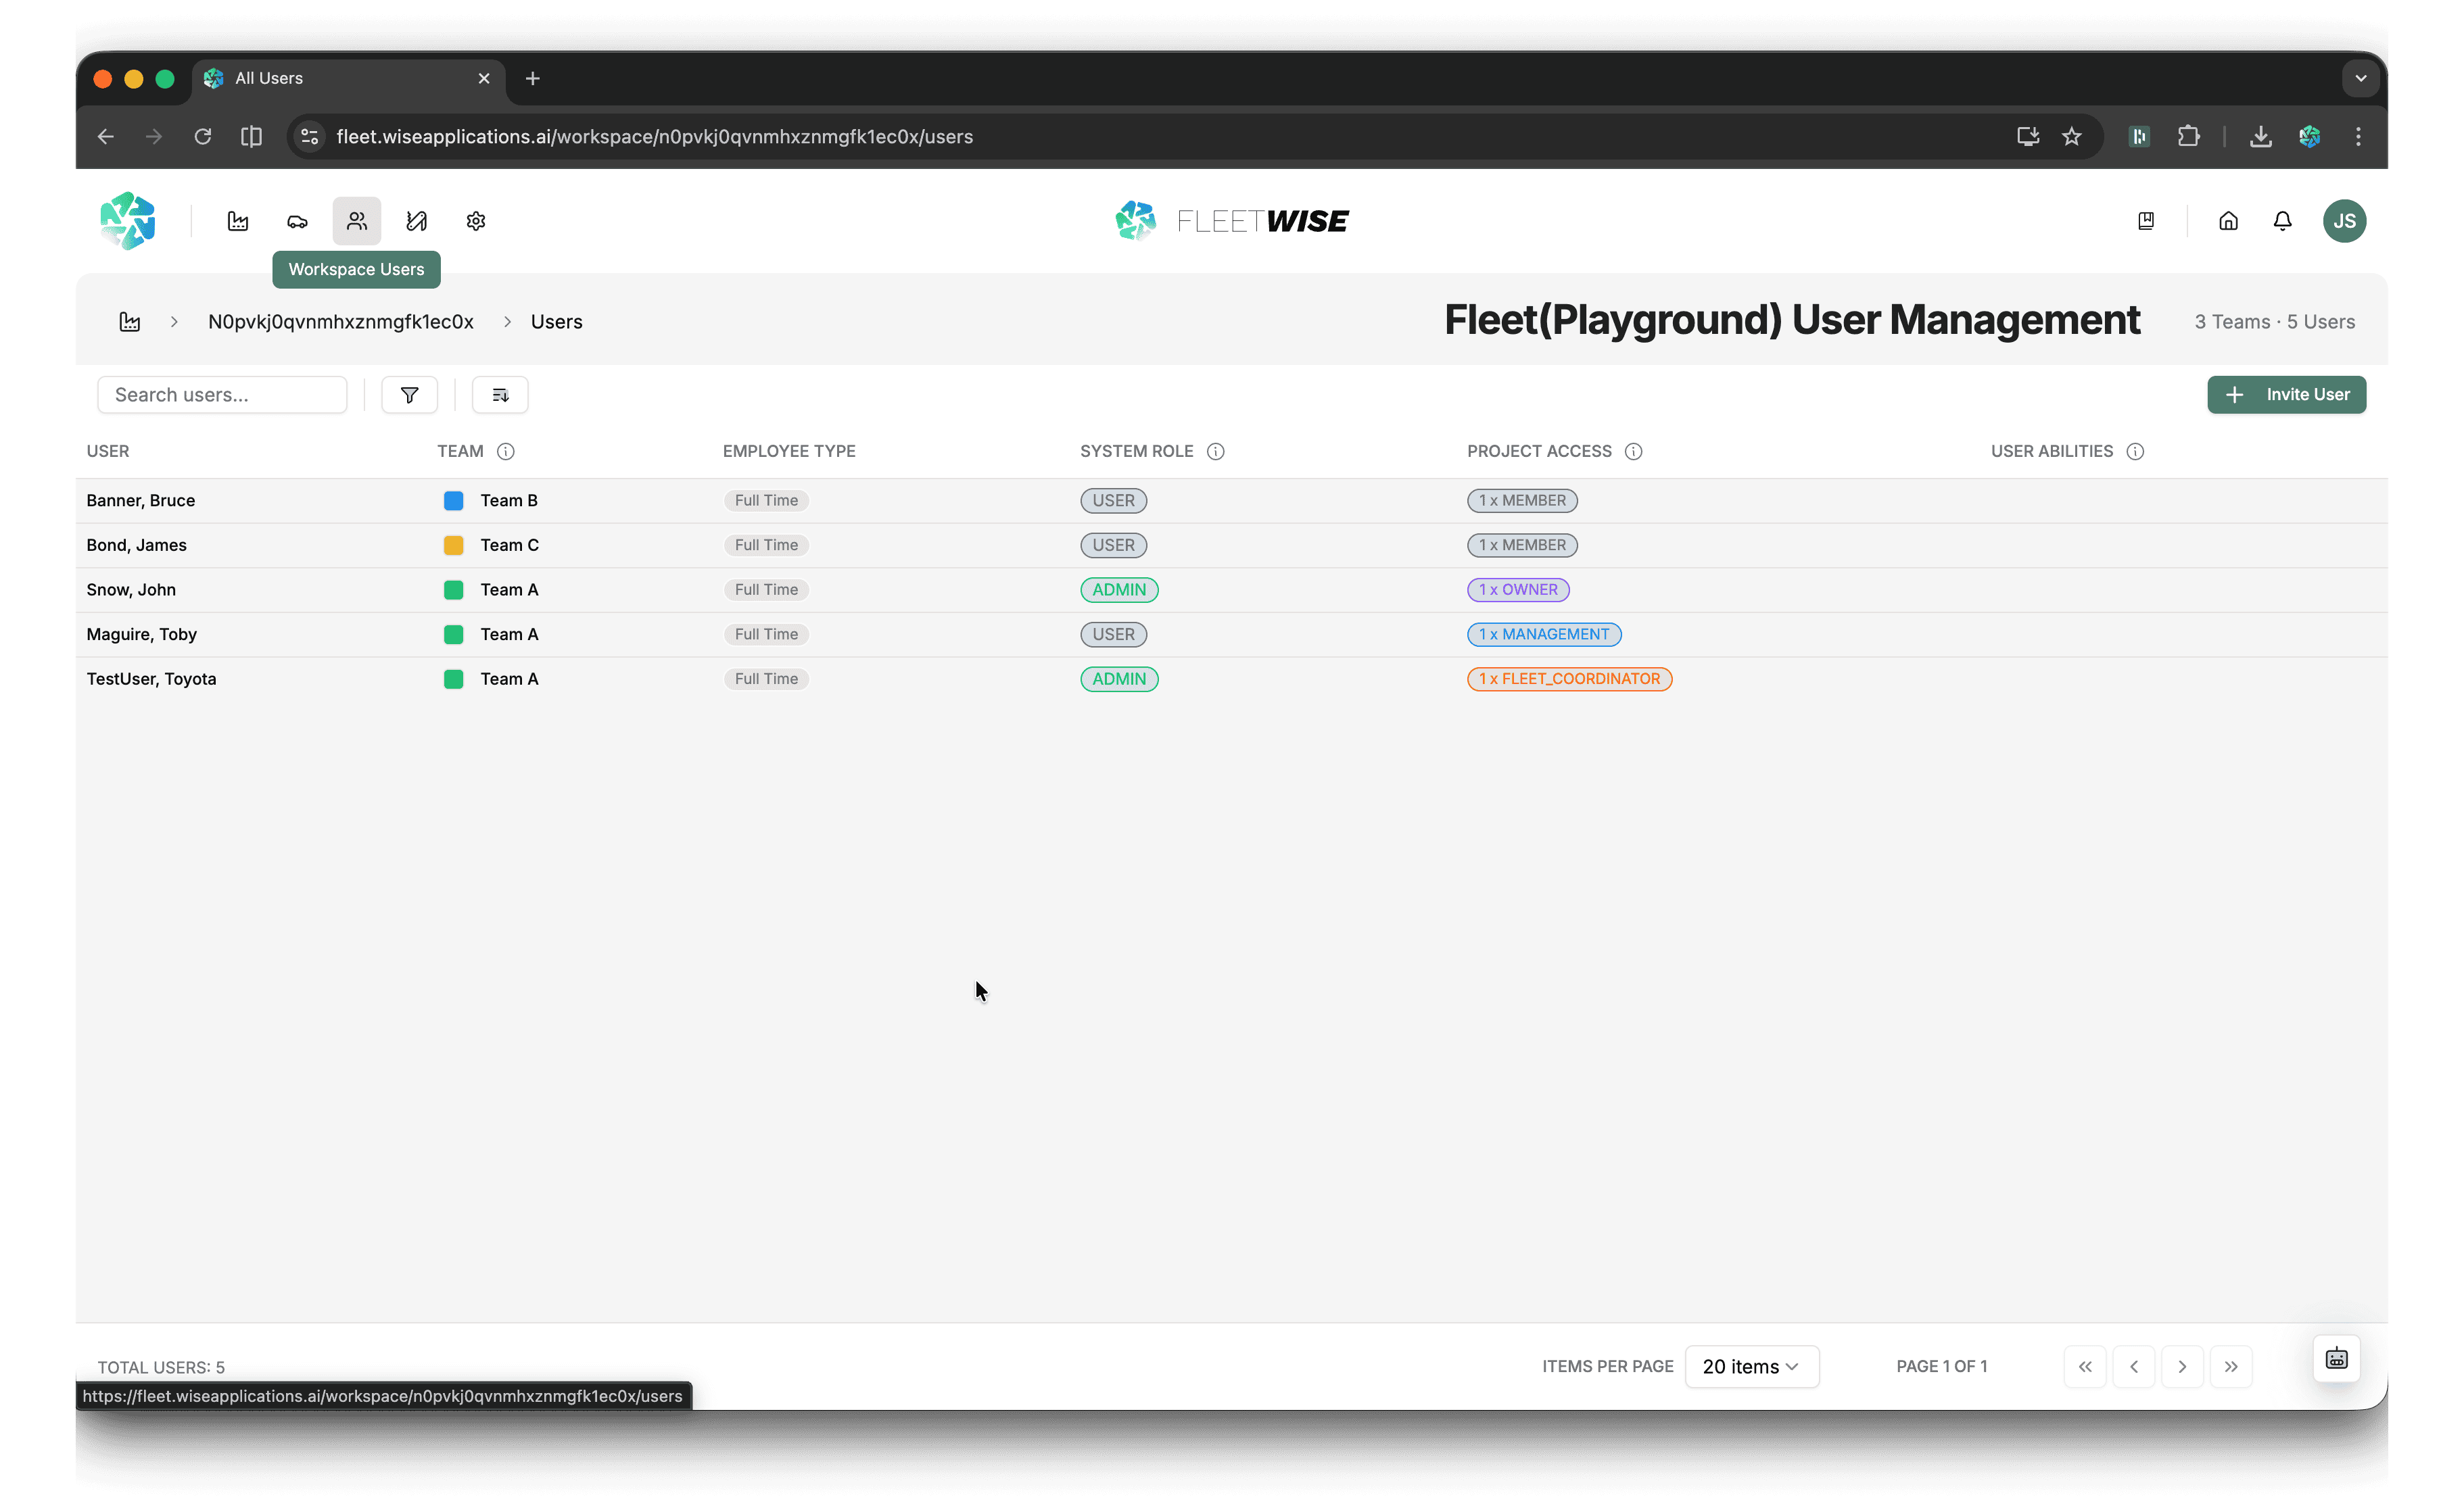This screenshot has width=2464, height=1510.
Task: Click the 3 Teams · 5 Users summary
Action: pos(2274,322)
